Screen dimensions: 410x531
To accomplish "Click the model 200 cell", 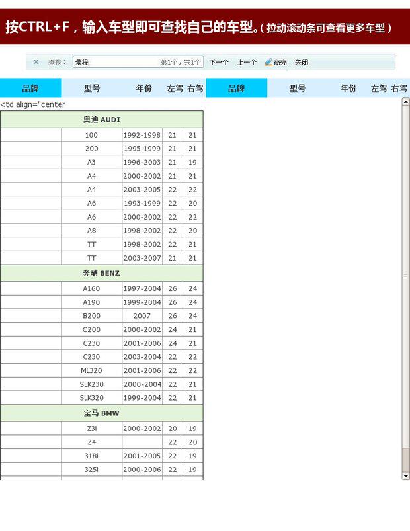I will (x=91, y=149).
